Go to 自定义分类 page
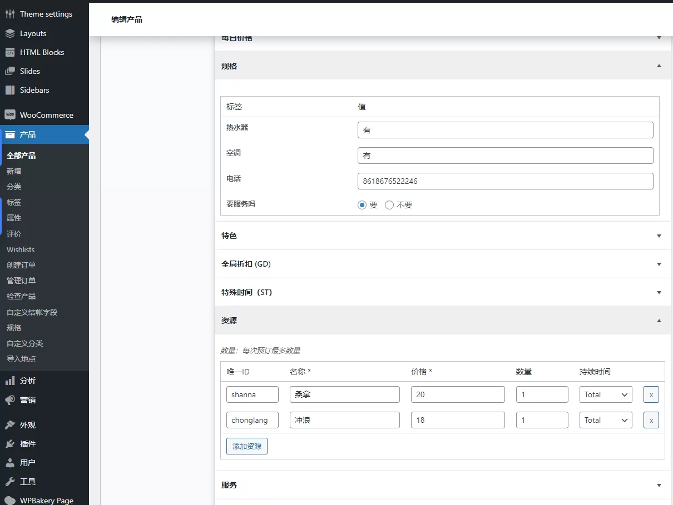 [x=25, y=343]
